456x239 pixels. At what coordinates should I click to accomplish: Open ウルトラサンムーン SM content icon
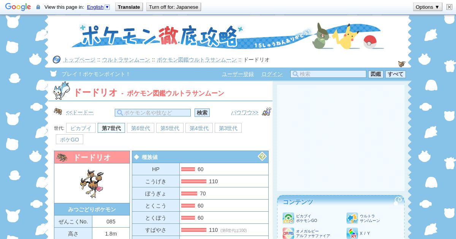pyautogui.click(x=352, y=218)
